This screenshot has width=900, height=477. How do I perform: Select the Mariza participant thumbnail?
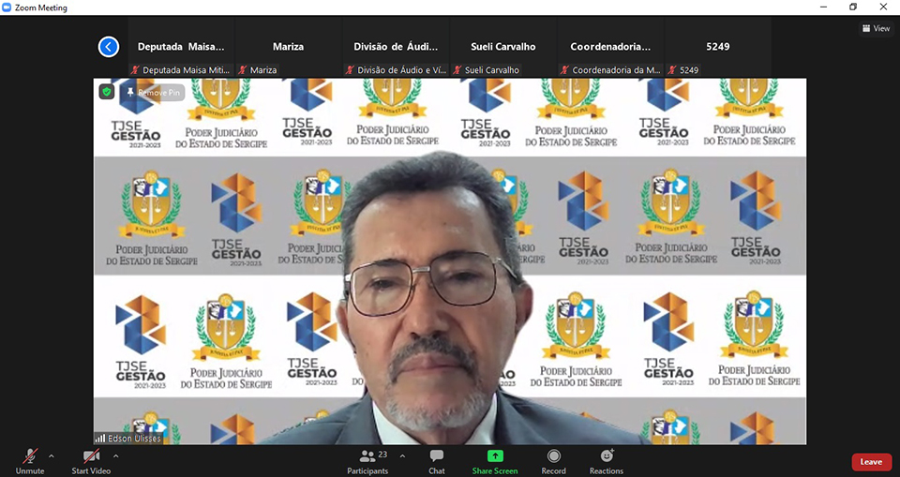288,47
